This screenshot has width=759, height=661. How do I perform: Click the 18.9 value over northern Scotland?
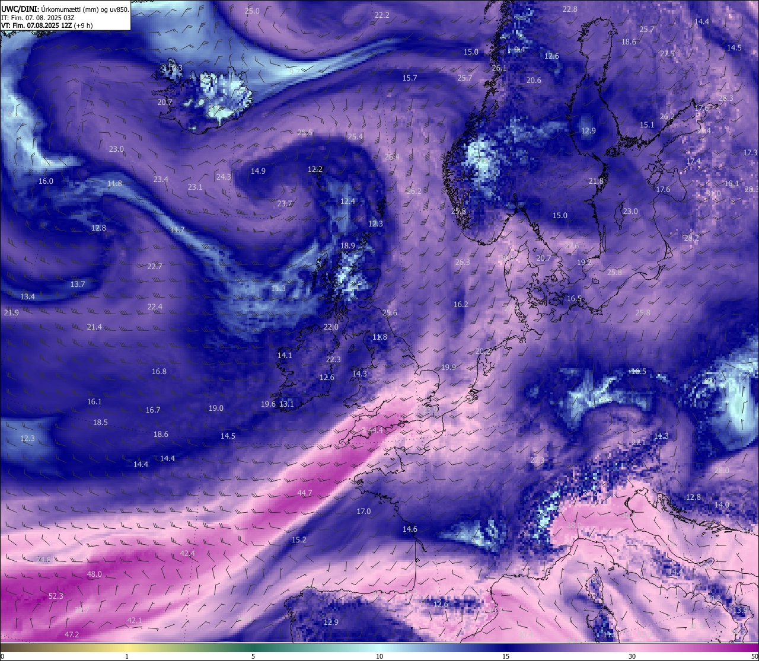347,246
